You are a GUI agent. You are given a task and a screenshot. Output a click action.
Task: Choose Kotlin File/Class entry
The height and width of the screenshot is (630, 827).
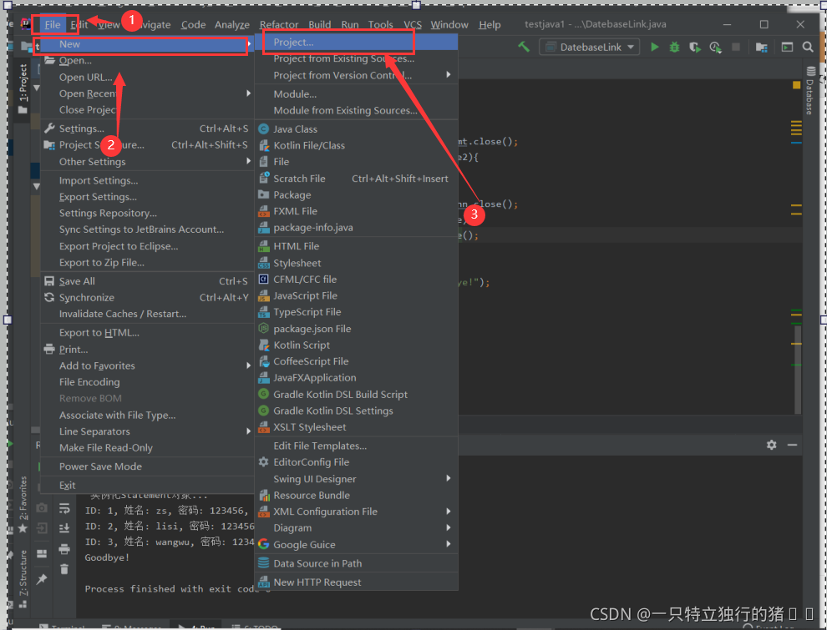click(x=356, y=145)
